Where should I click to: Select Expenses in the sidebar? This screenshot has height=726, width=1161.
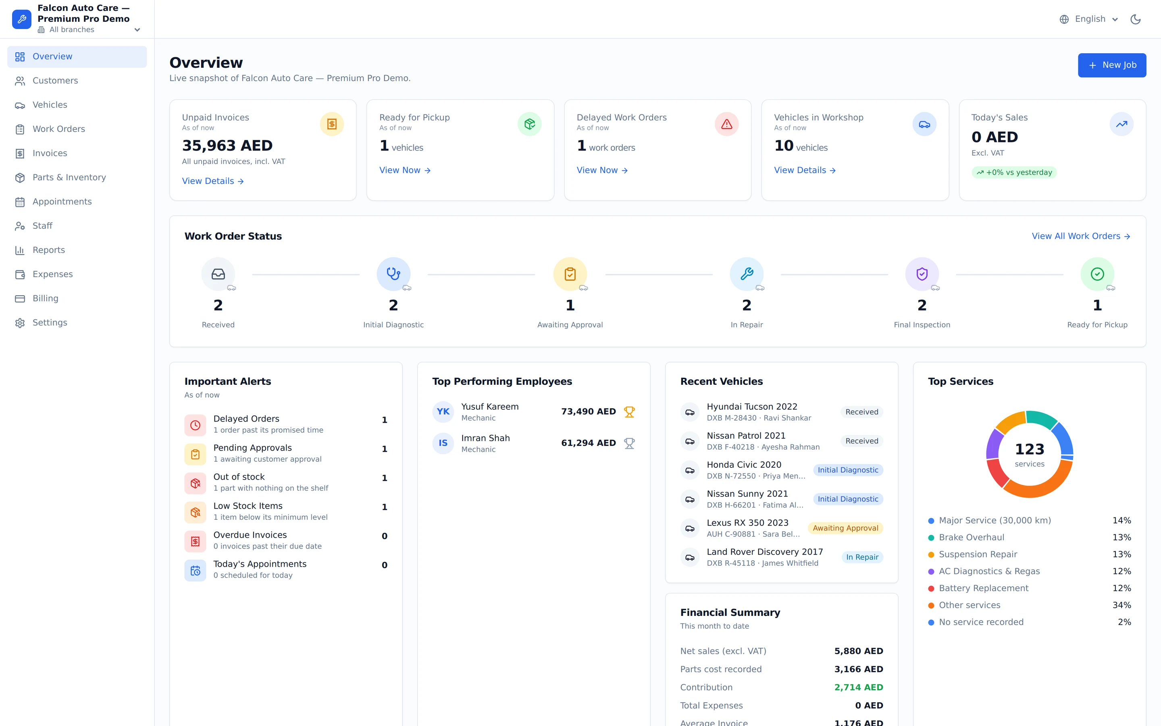[x=77, y=274]
